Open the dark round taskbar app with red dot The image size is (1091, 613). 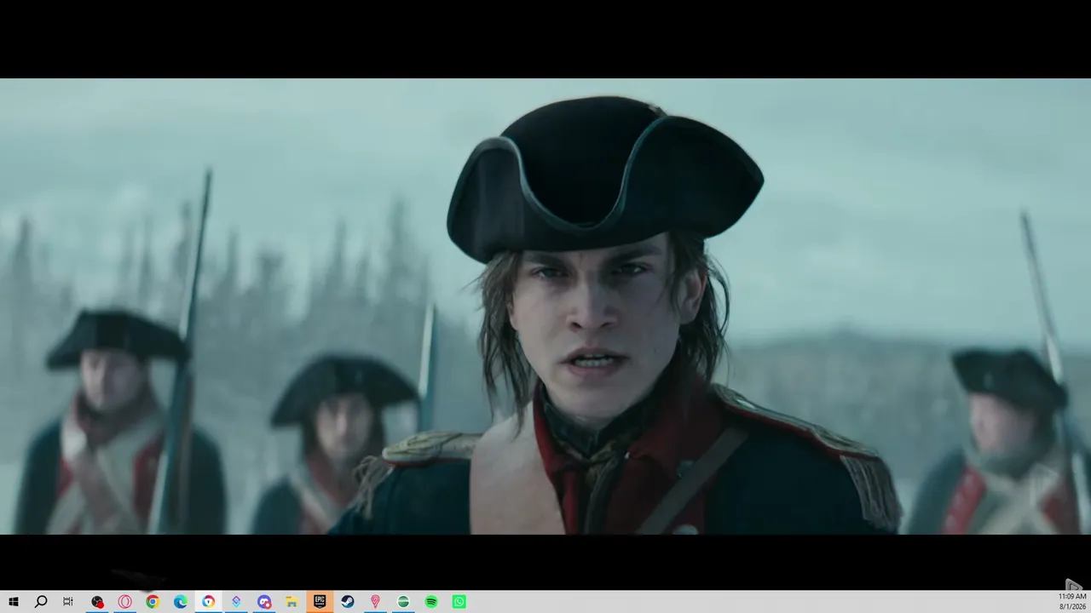tap(97, 602)
